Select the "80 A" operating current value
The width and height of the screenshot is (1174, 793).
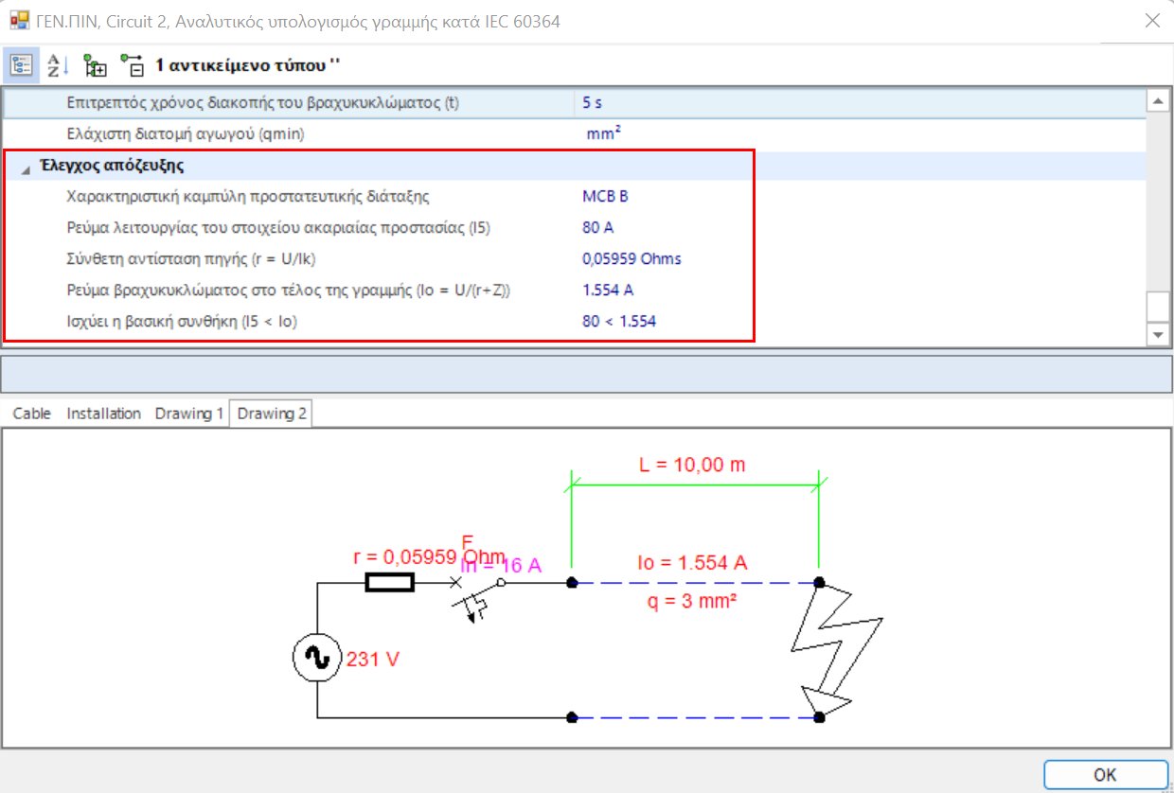point(596,227)
